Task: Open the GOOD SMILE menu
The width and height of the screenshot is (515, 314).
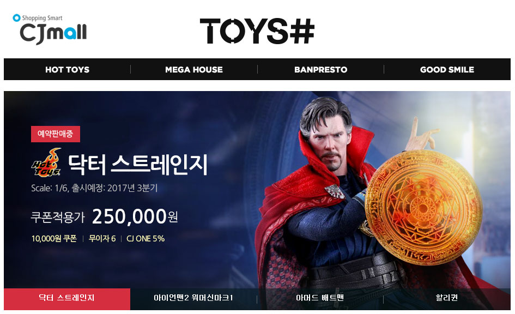Action: 447,69
